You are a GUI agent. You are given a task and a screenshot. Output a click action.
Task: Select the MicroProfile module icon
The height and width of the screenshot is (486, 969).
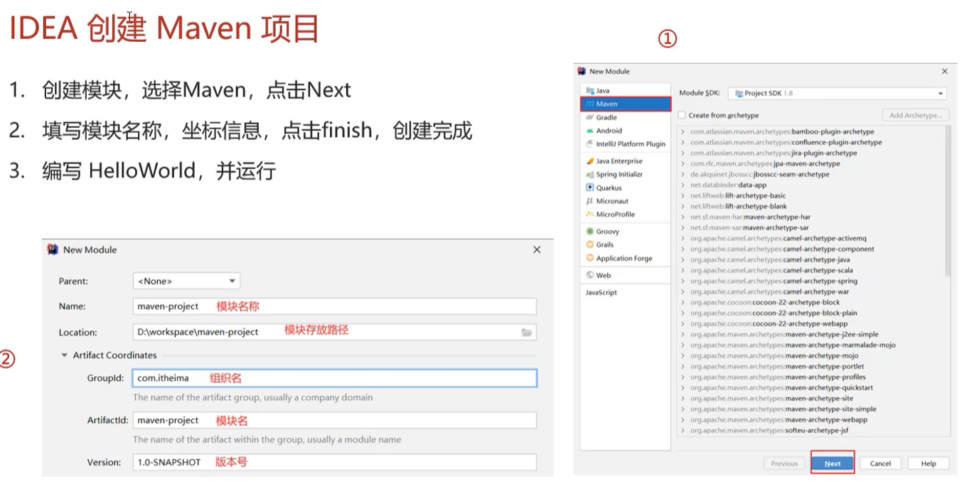[x=589, y=215]
